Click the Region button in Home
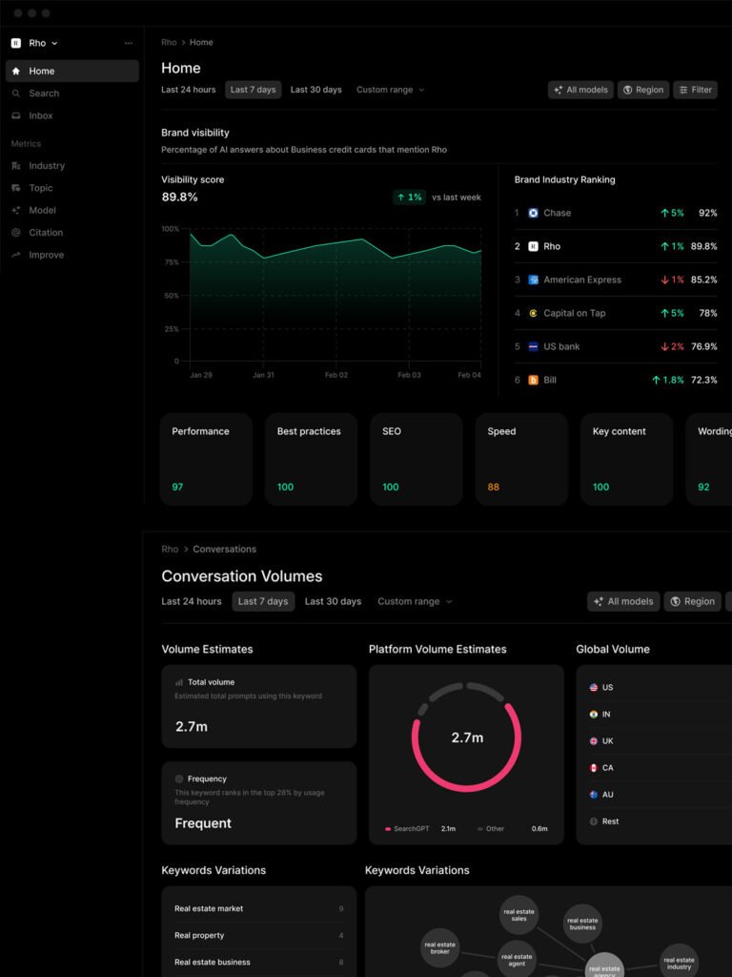Screen dimensions: 732x977 click(x=642, y=90)
